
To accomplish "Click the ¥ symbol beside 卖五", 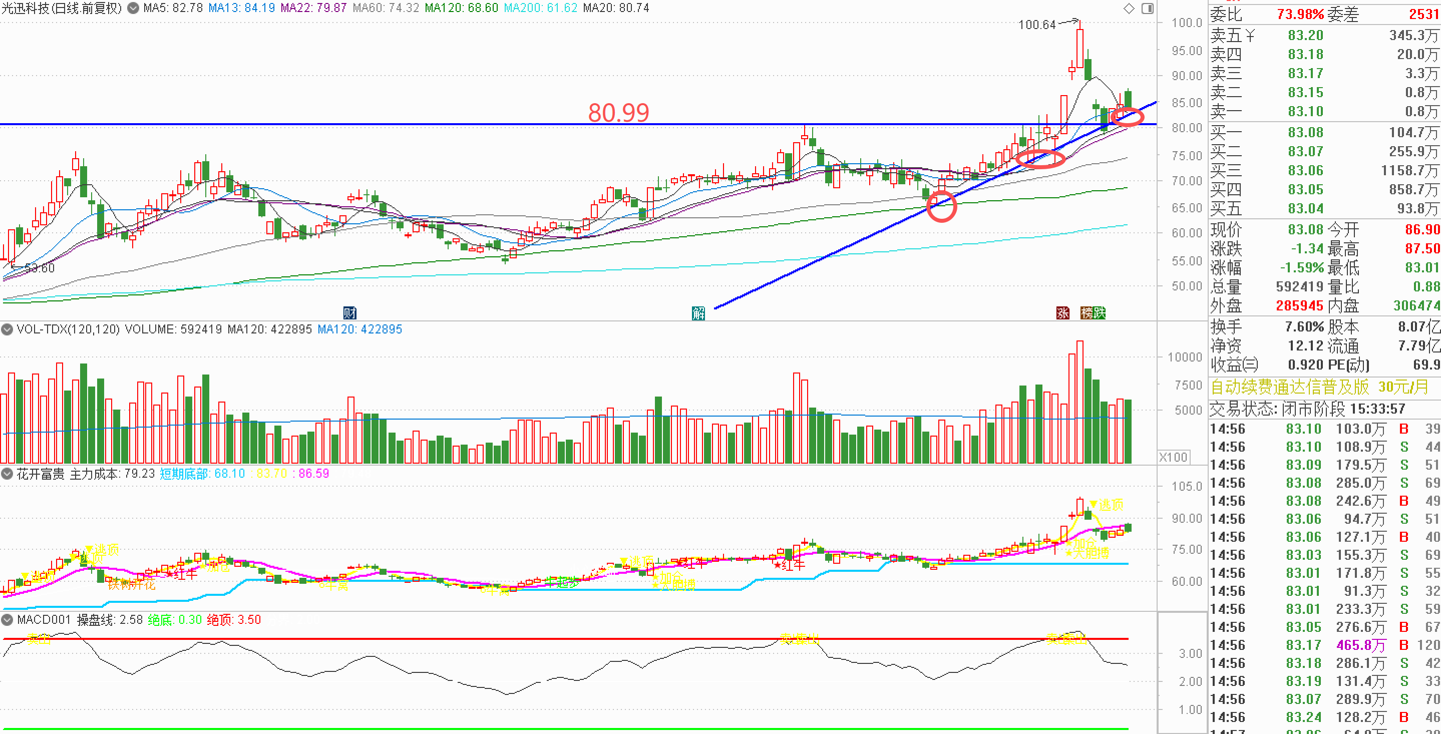I will (1250, 36).
